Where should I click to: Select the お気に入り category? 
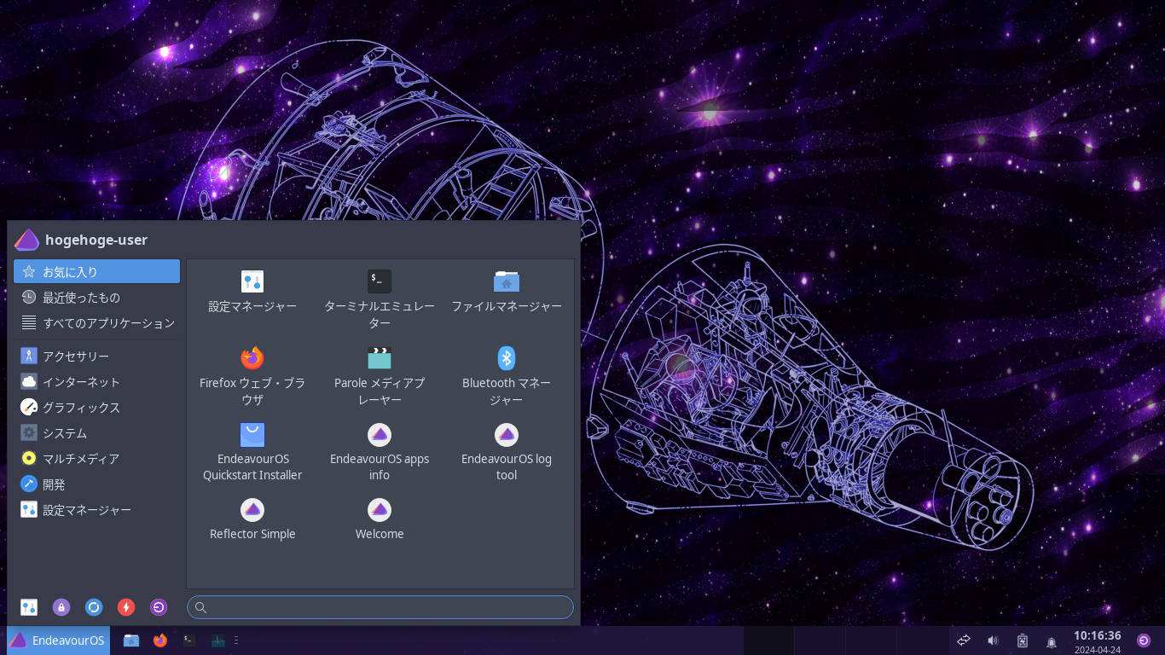click(97, 272)
